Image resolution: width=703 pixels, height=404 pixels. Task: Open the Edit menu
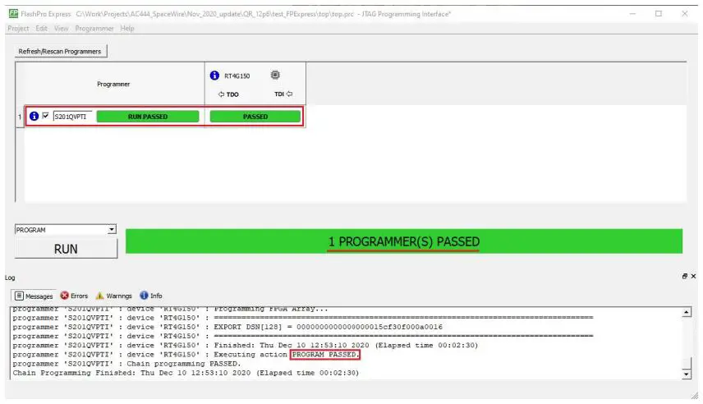(x=41, y=28)
